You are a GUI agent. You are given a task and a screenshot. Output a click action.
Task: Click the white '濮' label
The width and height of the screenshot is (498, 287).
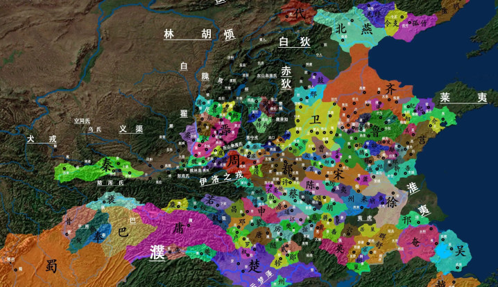[x=157, y=252]
